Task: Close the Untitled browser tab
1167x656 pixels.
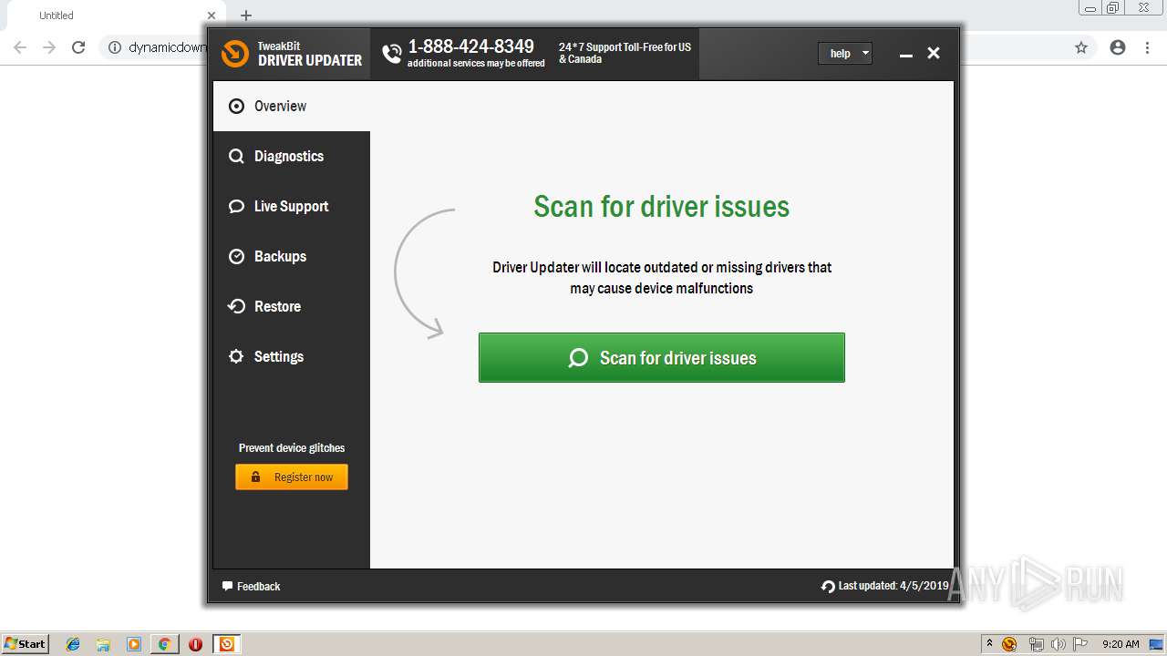Action: coord(212,15)
